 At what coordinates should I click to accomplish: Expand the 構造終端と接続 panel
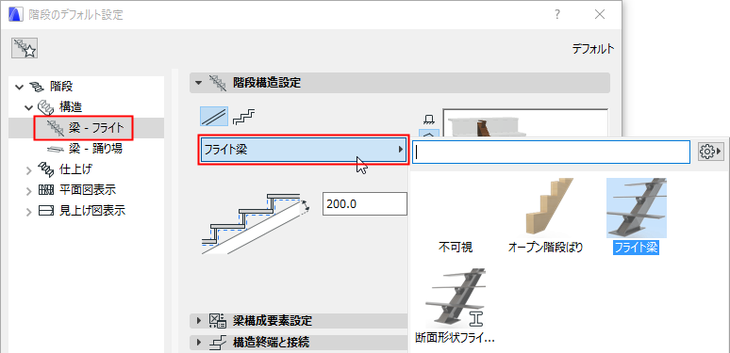299,343
